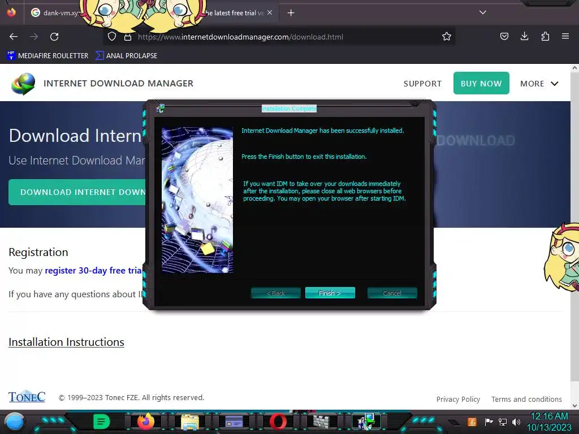Image resolution: width=579 pixels, height=434 pixels.
Task: Click the installer icon in the dialog title bar
Action: [x=160, y=108]
